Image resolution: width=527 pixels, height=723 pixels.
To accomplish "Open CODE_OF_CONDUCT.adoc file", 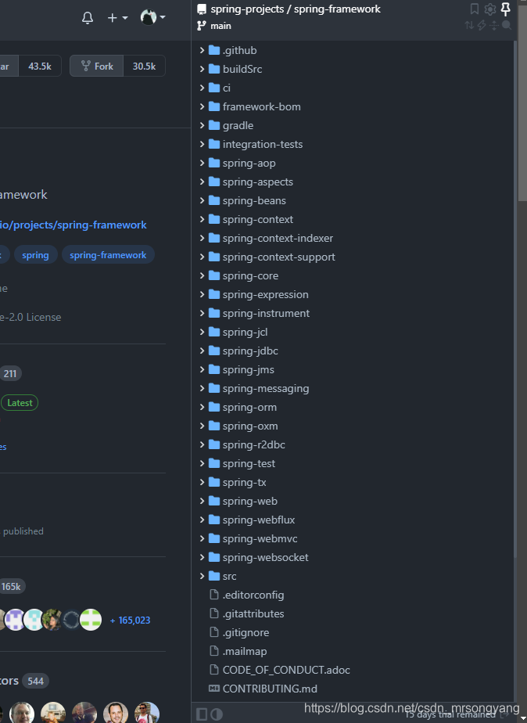I will tap(286, 670).
